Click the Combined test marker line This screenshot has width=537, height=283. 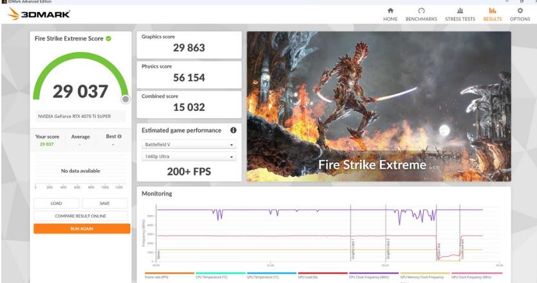(x=460, y=233)
